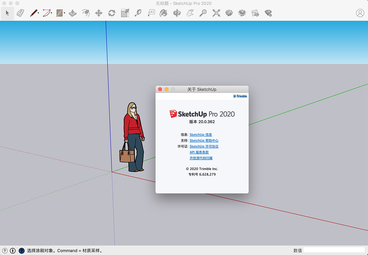Choose the Offset tool
The width and height of the screenshot is (368, 255).
click(x=86, y=13)
